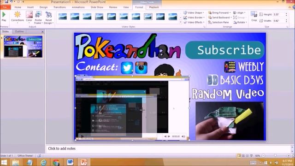Open Google Chrome from the taskbar
The height and width of the screenshot is (166, 295).
point(56,162)
